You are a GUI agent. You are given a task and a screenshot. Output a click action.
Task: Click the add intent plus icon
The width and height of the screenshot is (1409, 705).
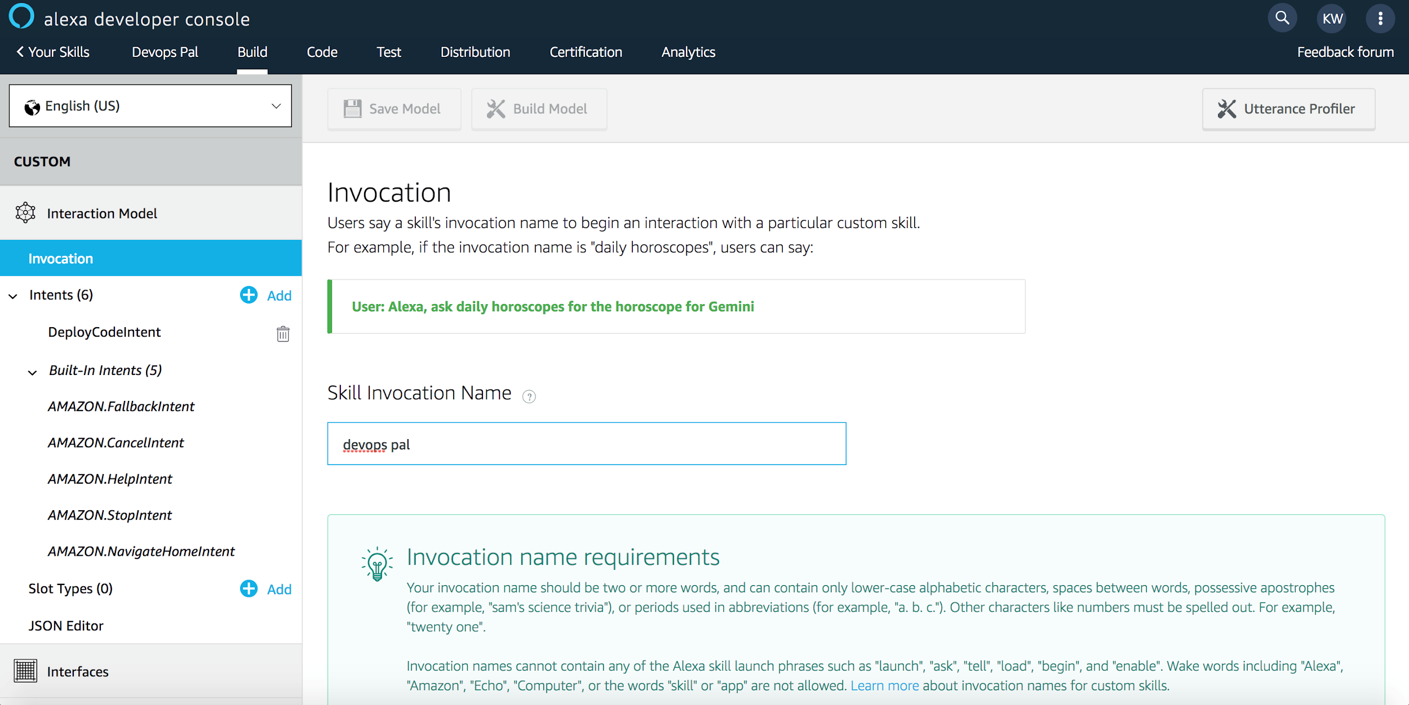coord(249,295)
